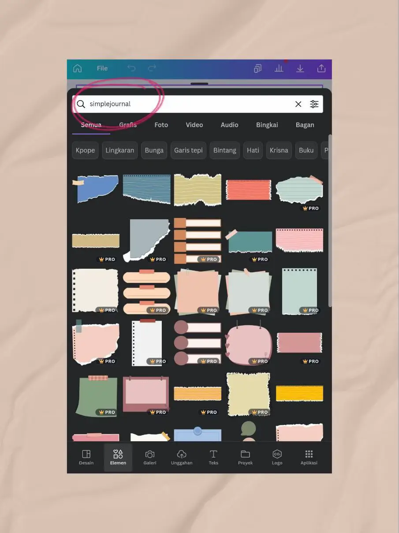Screen dimensions: 399x533
Task: Open the File menu
Action: tap(102, 68)
